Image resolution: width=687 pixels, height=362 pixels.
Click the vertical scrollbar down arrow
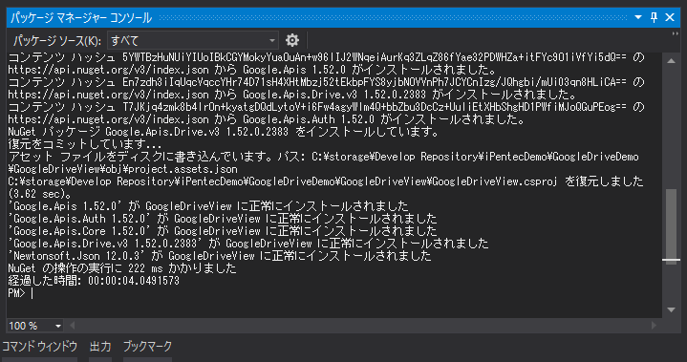click(x=671, y=309)
